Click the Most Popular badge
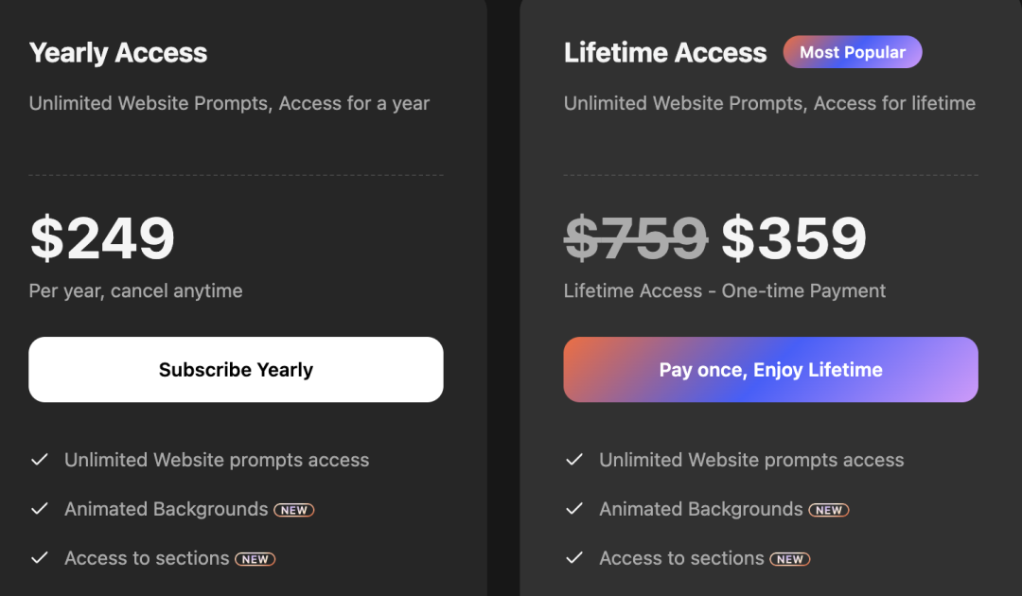This screenshot has height=596, width=1022. [x=853, y=52]
